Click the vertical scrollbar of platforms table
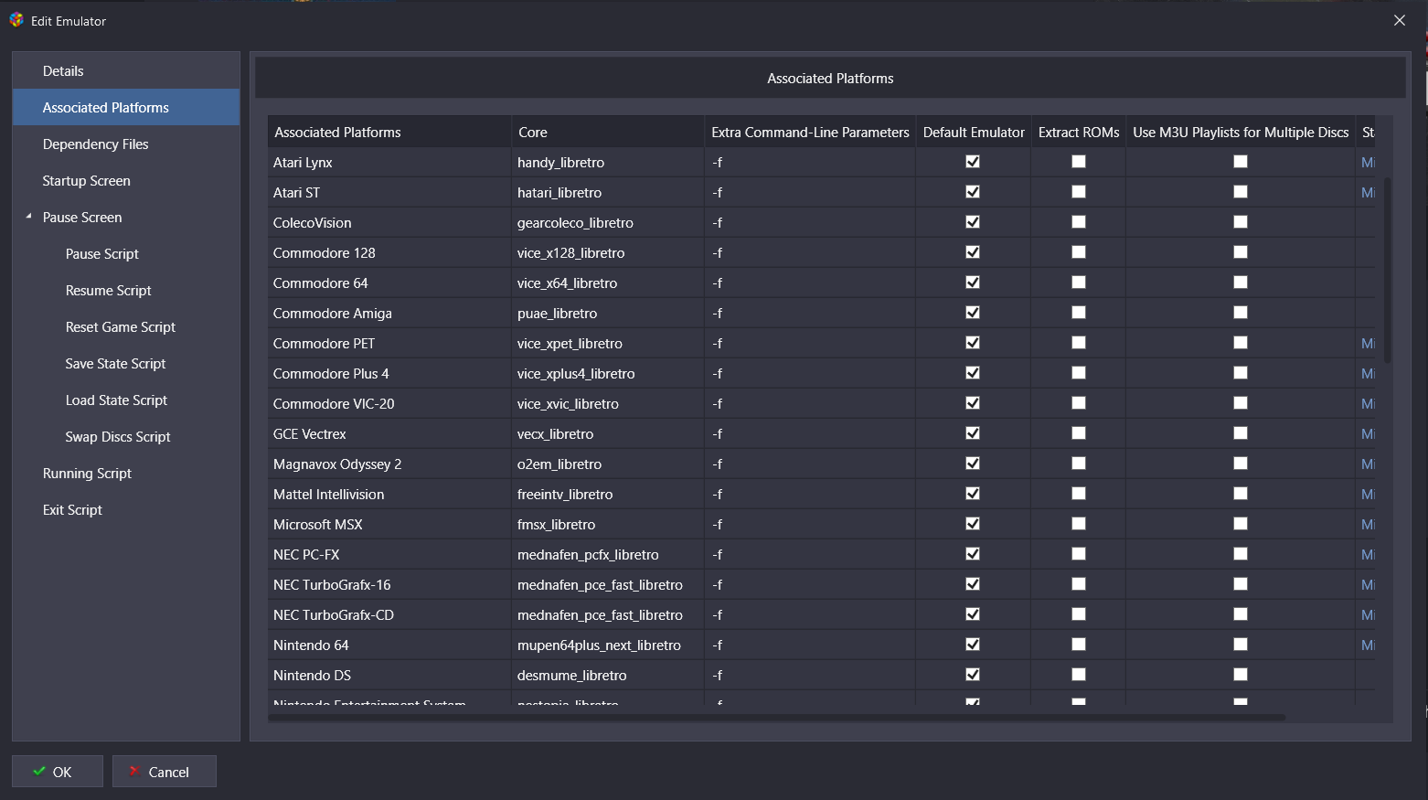 1387,270
